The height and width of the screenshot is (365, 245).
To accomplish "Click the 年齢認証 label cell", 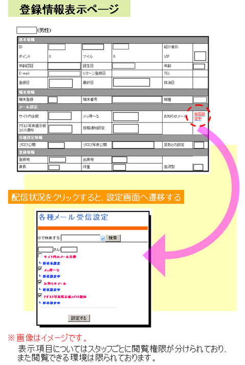I will click(x=26, y=66).
